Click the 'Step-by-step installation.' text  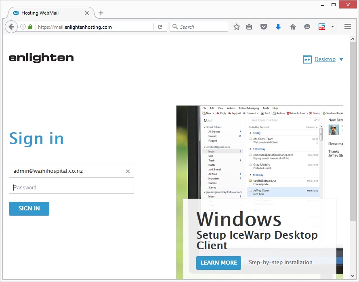(281, 262)
